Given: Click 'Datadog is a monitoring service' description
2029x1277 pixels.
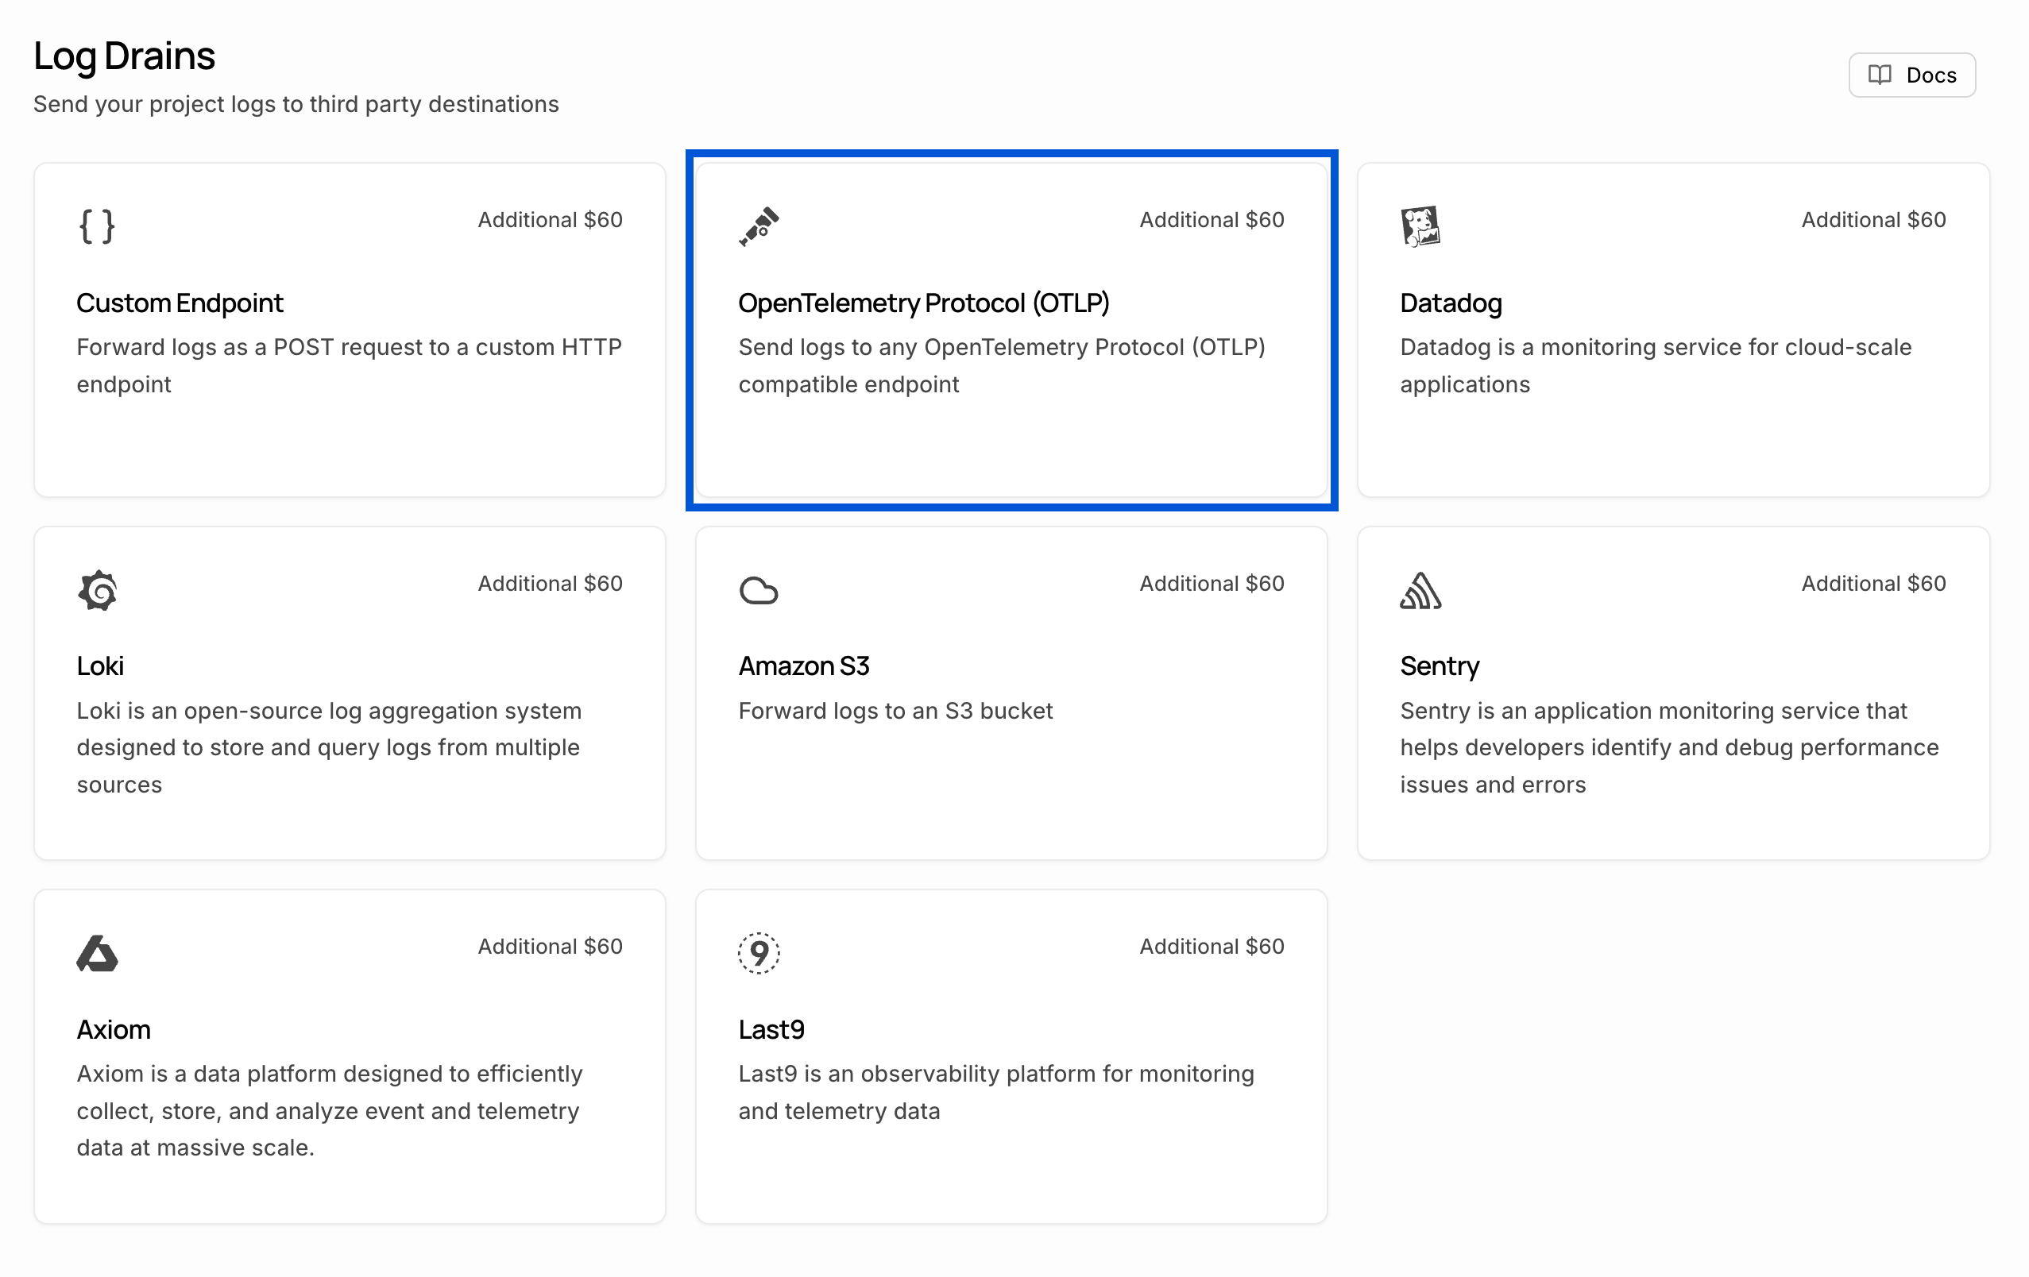Looking at the screenshot, I should pos(1656,365).
